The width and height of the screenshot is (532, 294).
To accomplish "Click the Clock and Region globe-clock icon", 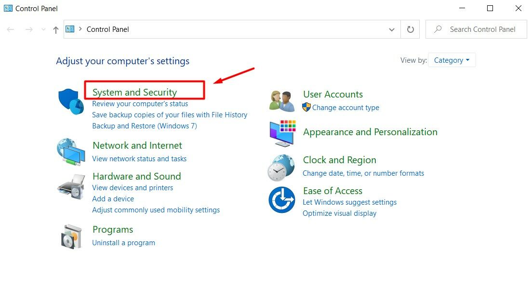I will coord(281,168).
